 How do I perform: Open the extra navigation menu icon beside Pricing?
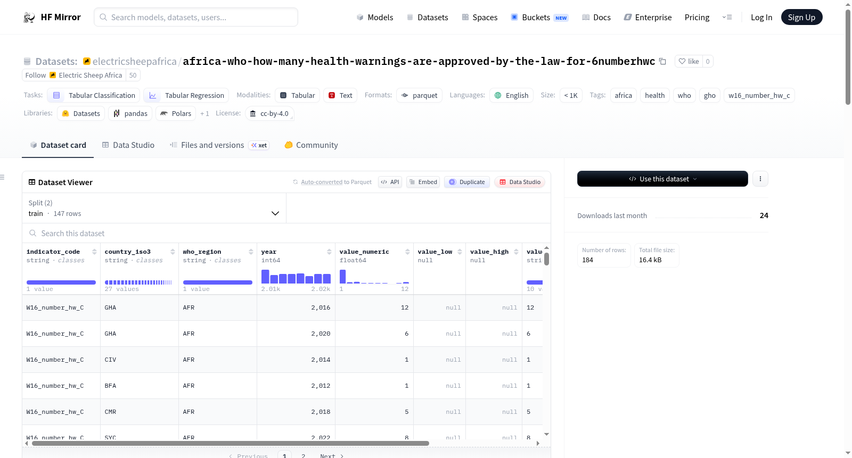(x=727, y=17)
